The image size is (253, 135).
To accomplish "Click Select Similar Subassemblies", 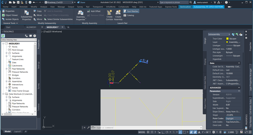I will (x=58, y=19).
